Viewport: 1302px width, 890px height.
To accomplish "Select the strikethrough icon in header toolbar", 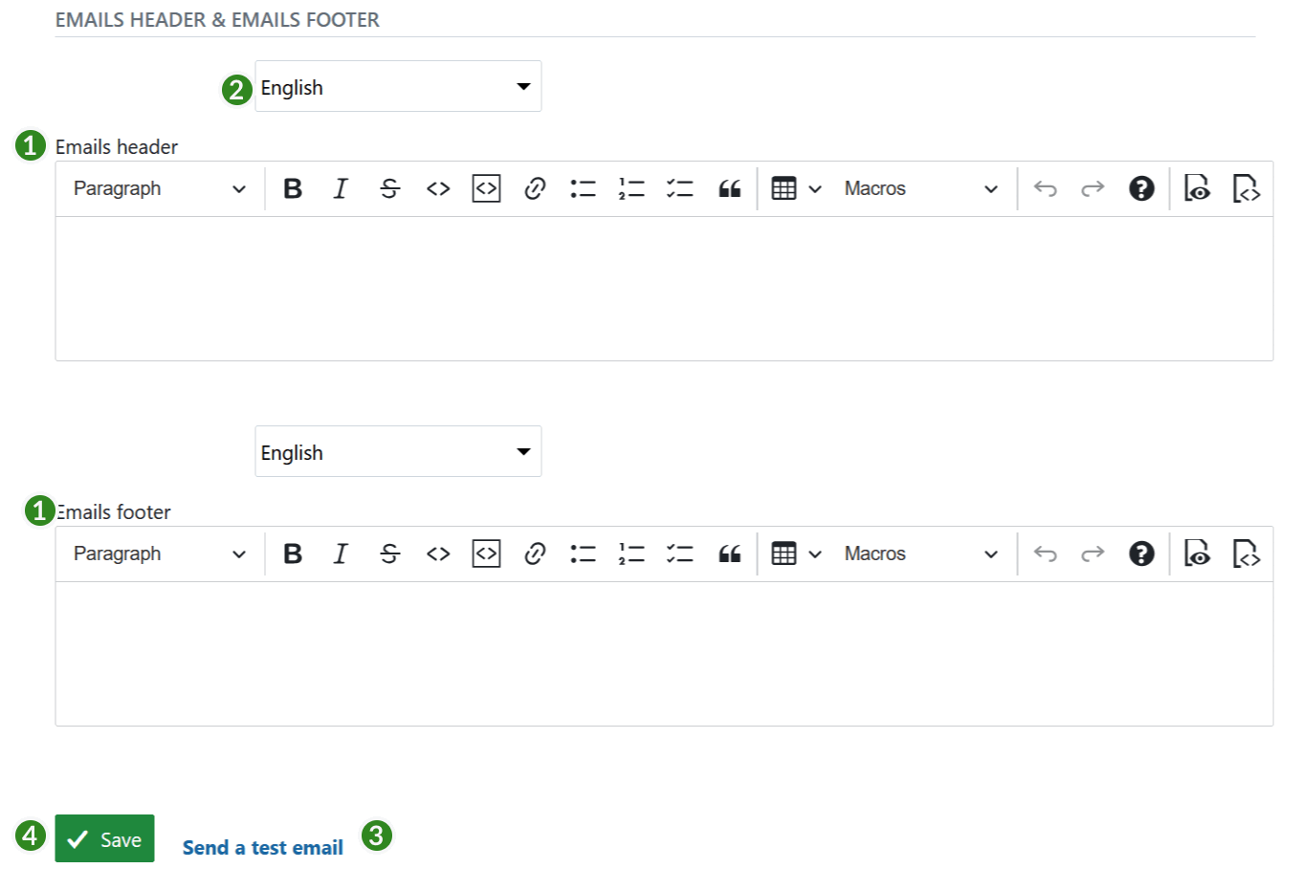I will (x=389, y=188).
